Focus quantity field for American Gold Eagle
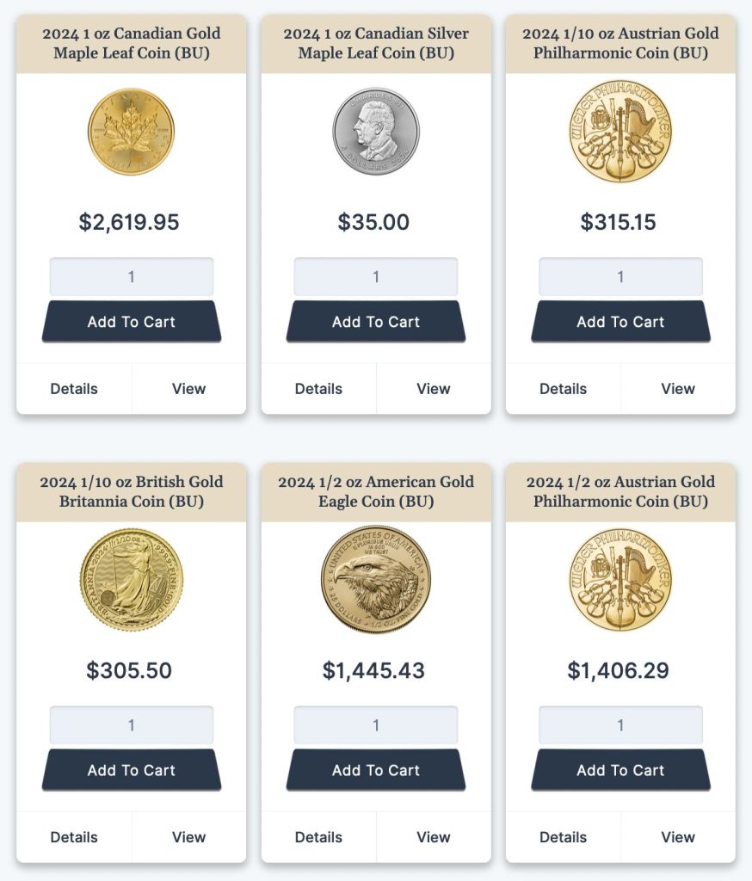The width and height of the screenshot is (752, 881). pyautogui.click(x=376, y=725)
